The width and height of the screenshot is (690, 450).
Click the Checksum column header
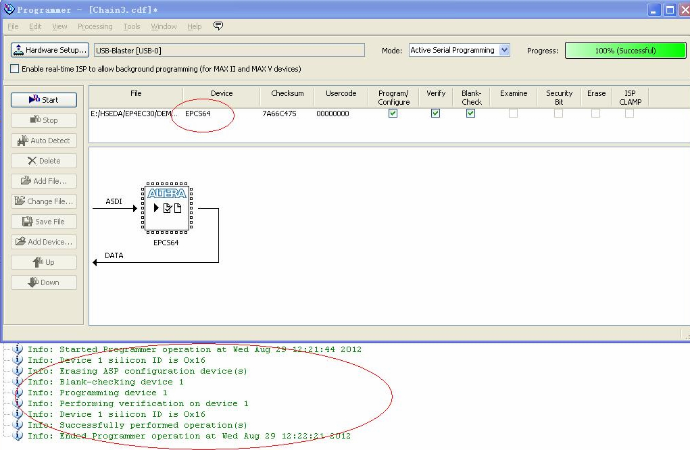click(287, 97)
